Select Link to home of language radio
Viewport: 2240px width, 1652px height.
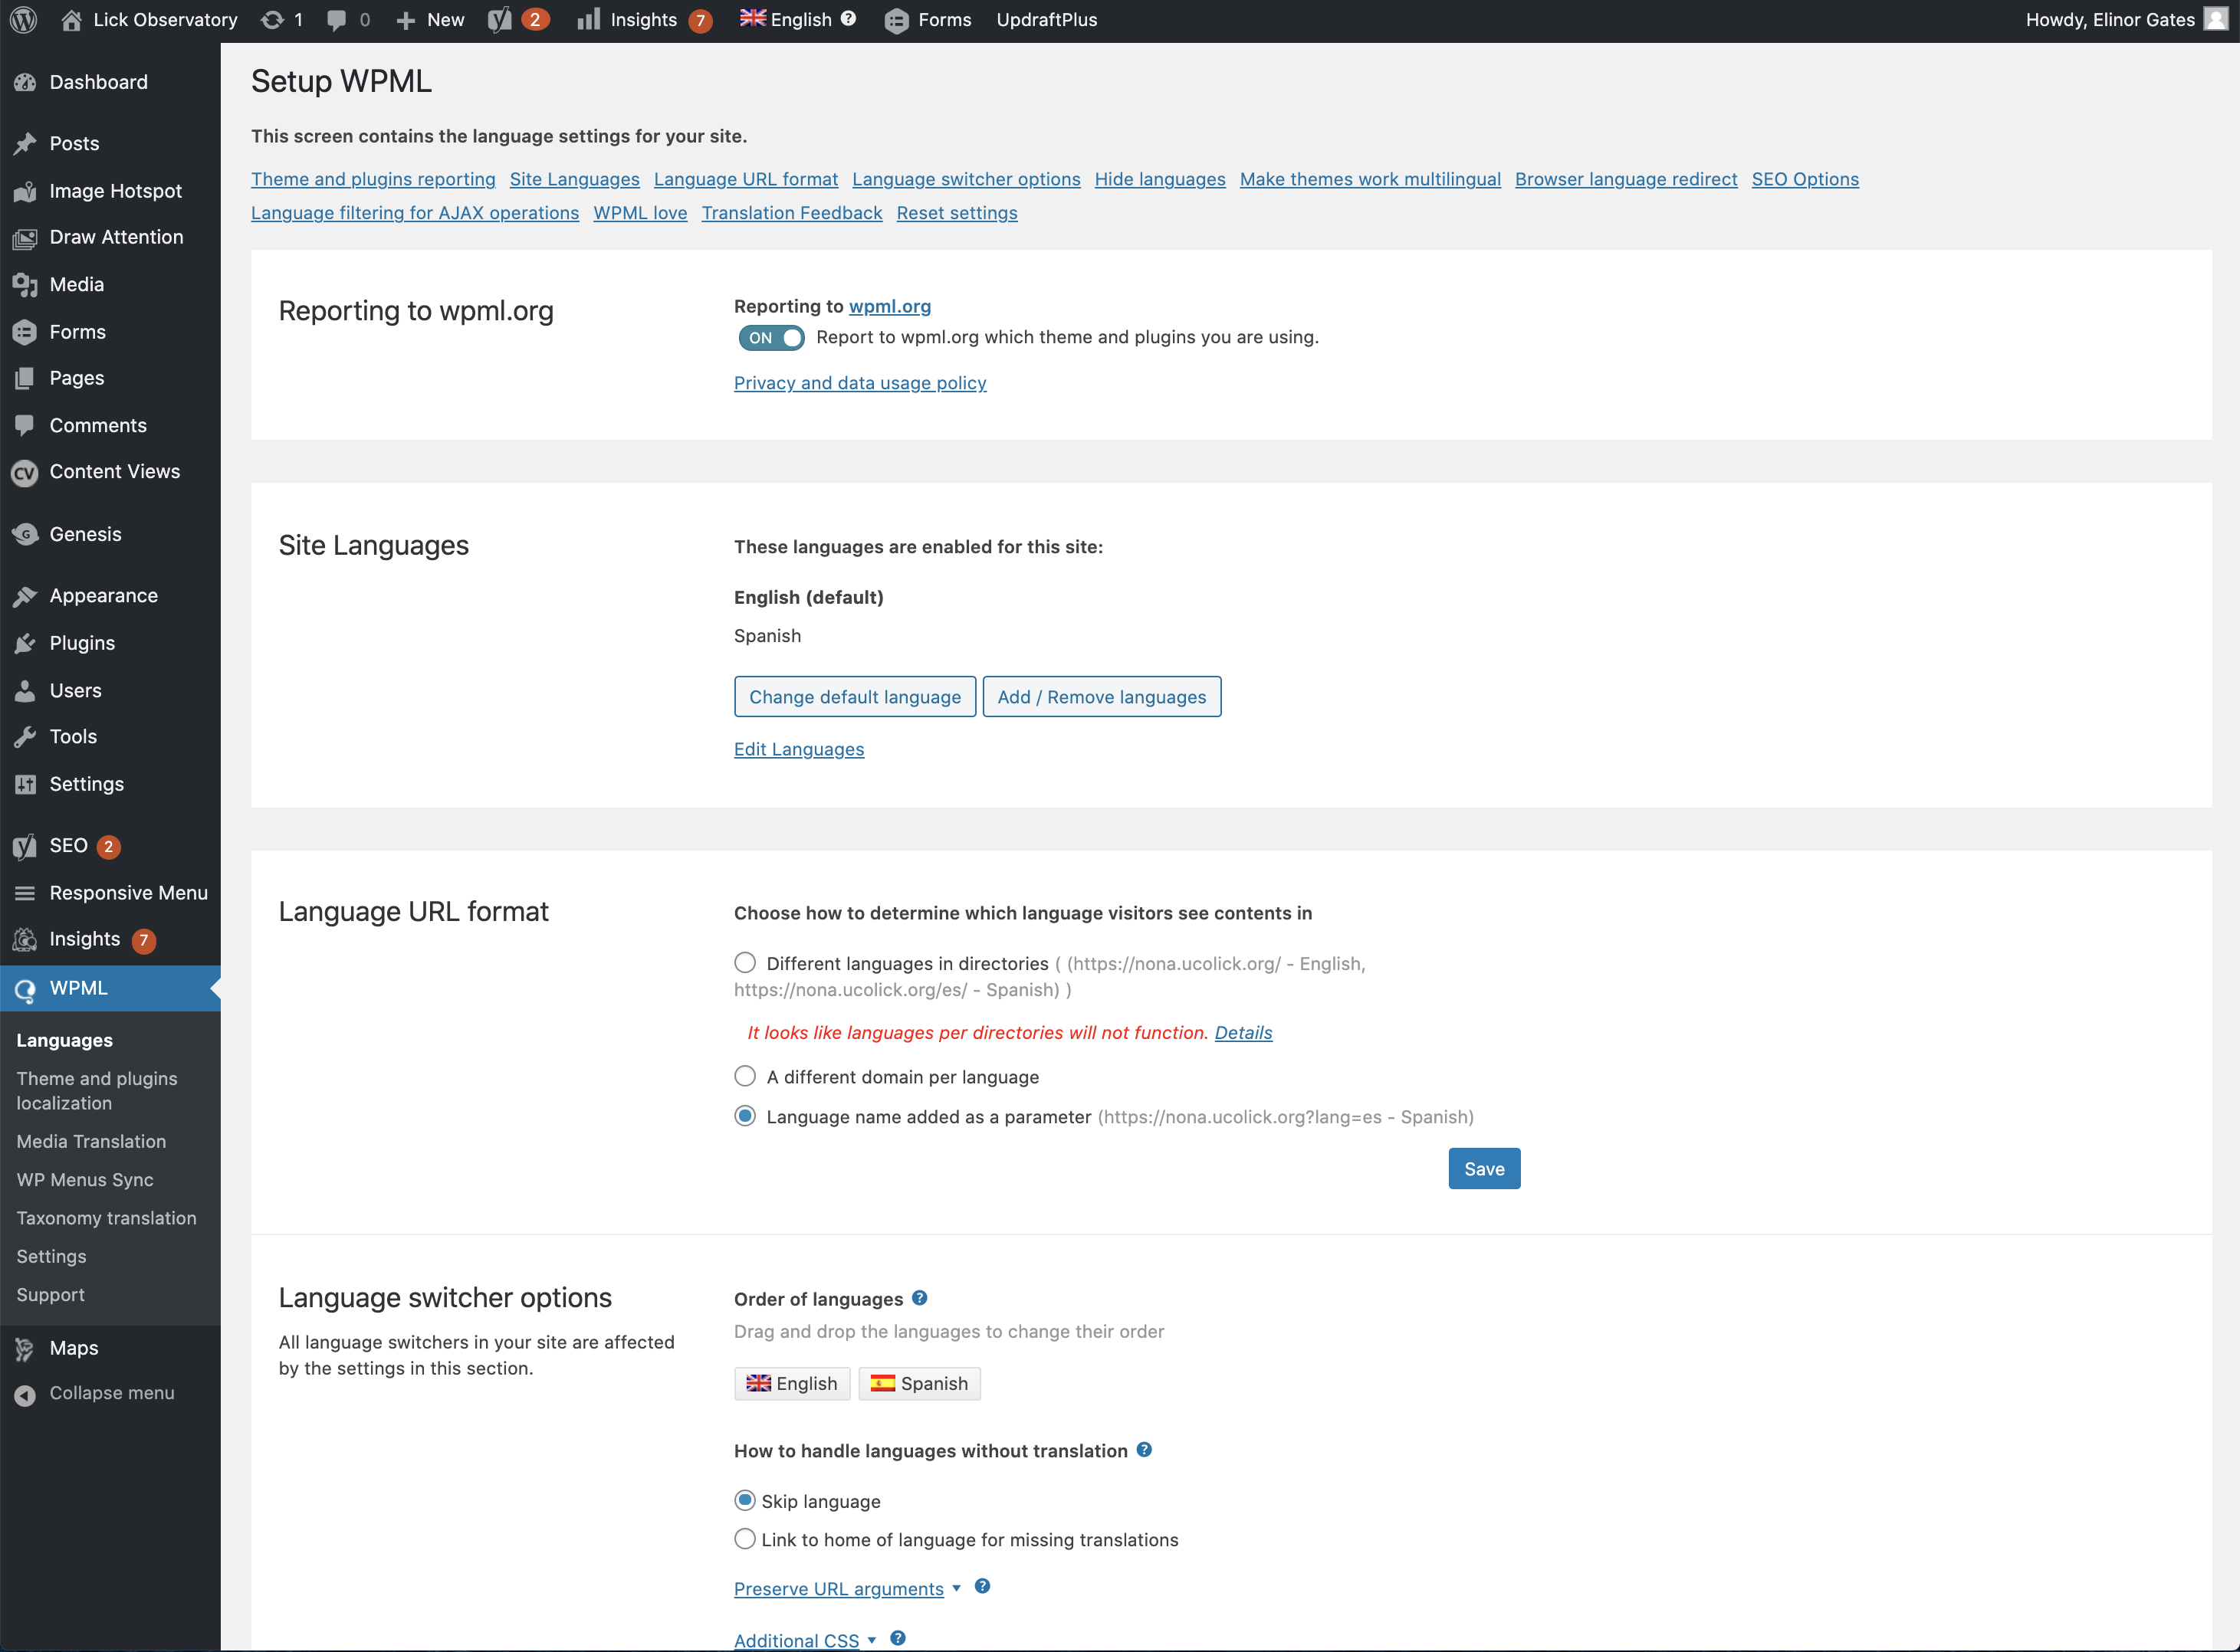(x=744, y=1539)
